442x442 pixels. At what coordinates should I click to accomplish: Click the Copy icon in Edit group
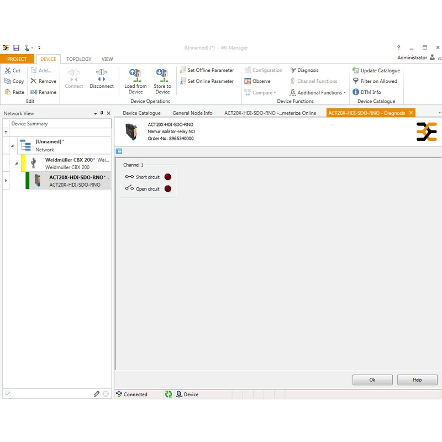(8, 81)
